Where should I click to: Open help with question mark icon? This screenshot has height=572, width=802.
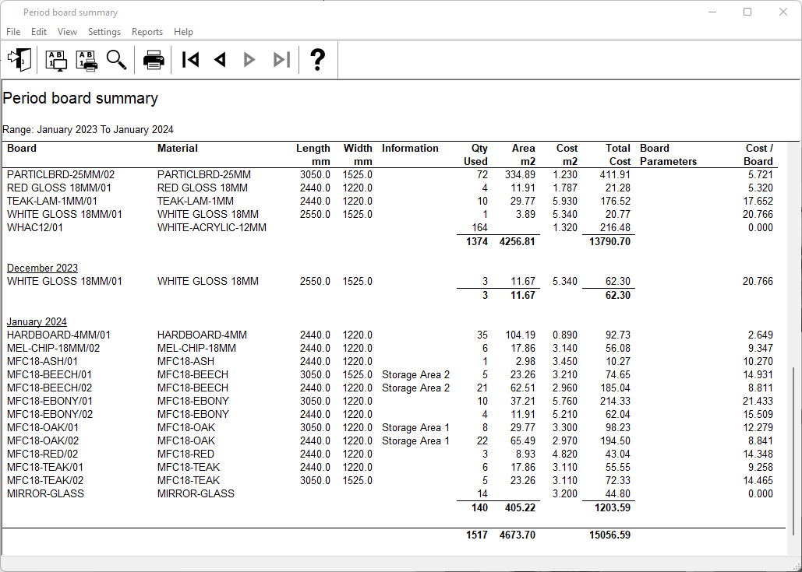[318, 60]
